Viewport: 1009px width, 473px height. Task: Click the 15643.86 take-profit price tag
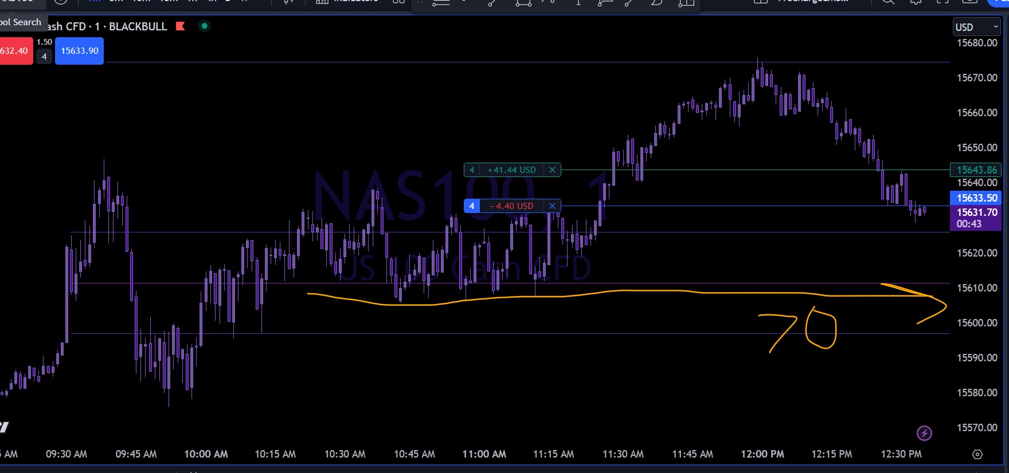tap(976, 170)
